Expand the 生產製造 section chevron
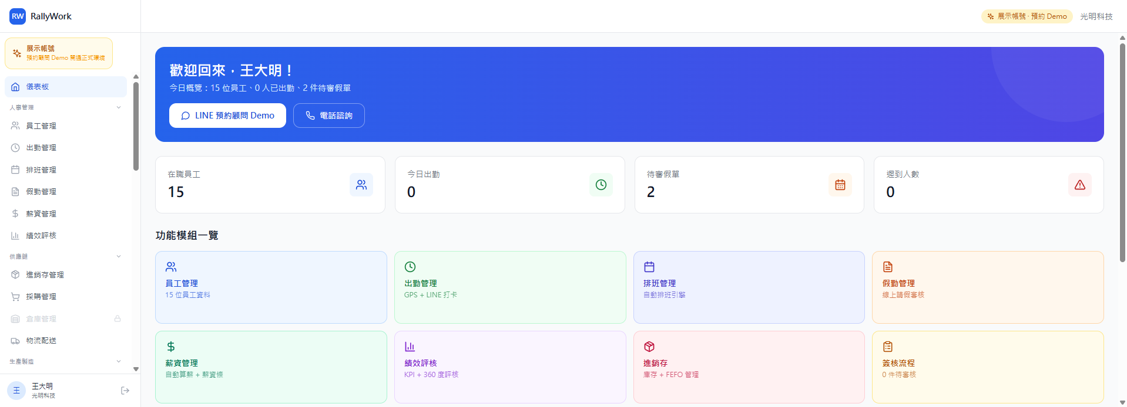Viewport: 1127px width, 407px height. pos(119,361)
